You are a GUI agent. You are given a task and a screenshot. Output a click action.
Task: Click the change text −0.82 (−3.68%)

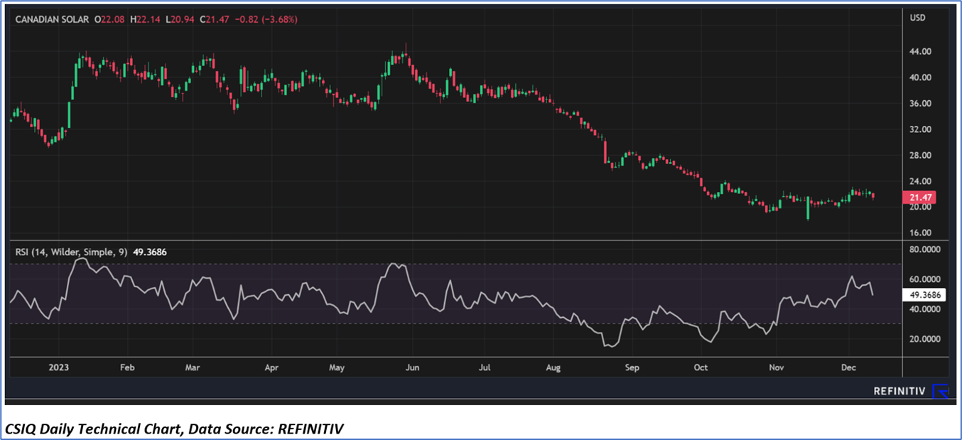(266, 19)
